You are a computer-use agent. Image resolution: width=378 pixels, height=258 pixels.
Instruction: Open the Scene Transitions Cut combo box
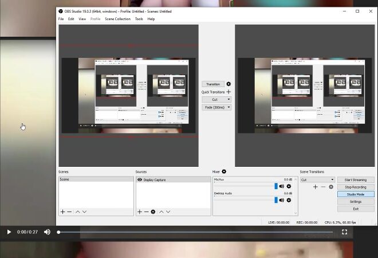[317, 179]
